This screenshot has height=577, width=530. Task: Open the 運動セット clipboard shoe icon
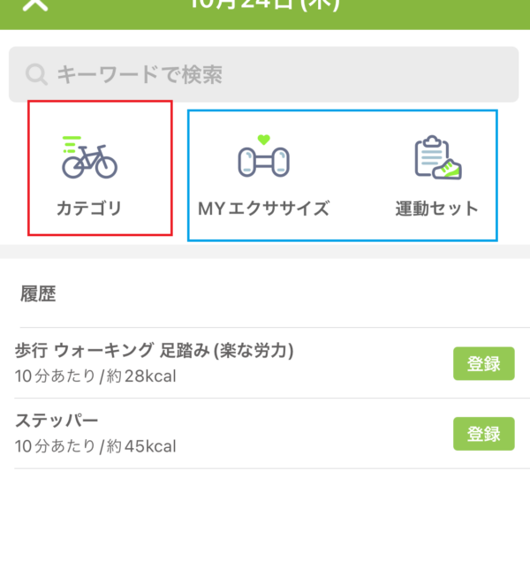(438, 157)
